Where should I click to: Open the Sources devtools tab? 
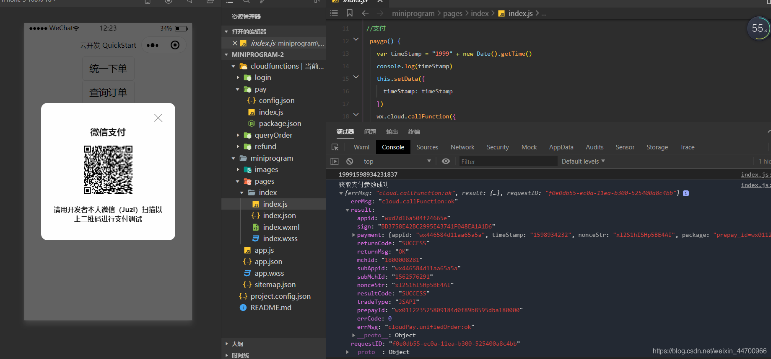point(427,147)
